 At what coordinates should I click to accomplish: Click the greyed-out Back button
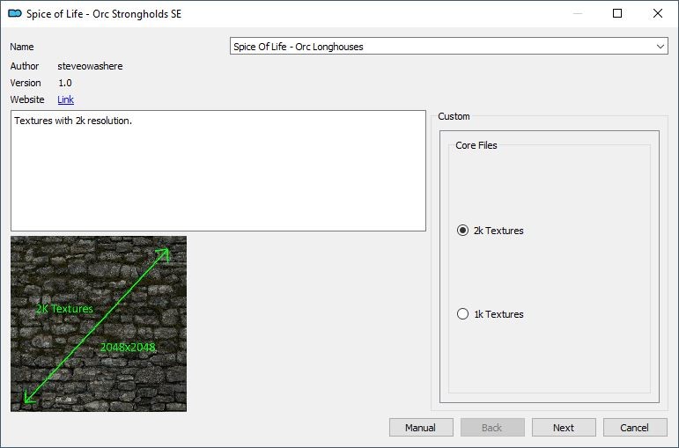point(492,428)
